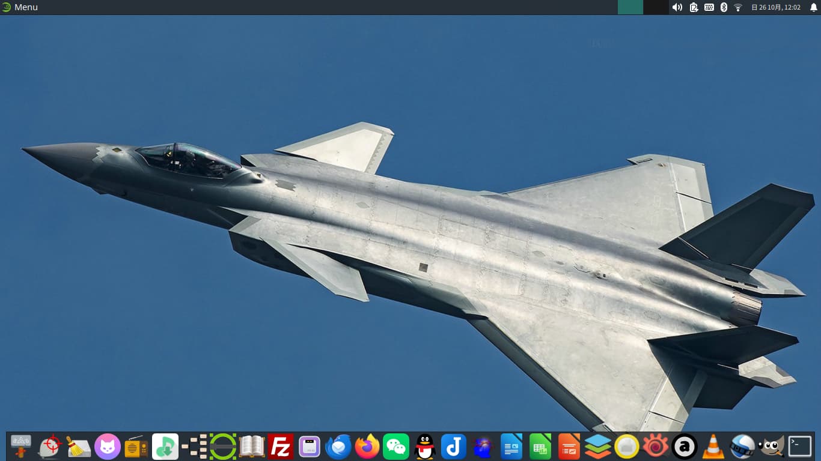821x461 pixels.
Task: Launch FileZilla from the dock
Action: point(281,447)
